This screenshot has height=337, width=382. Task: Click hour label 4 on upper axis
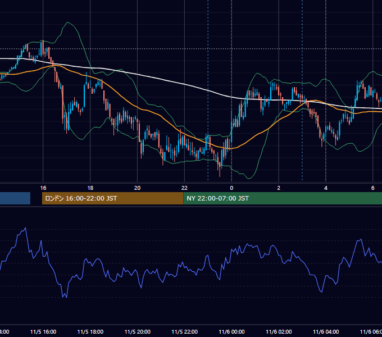[326, 188]
